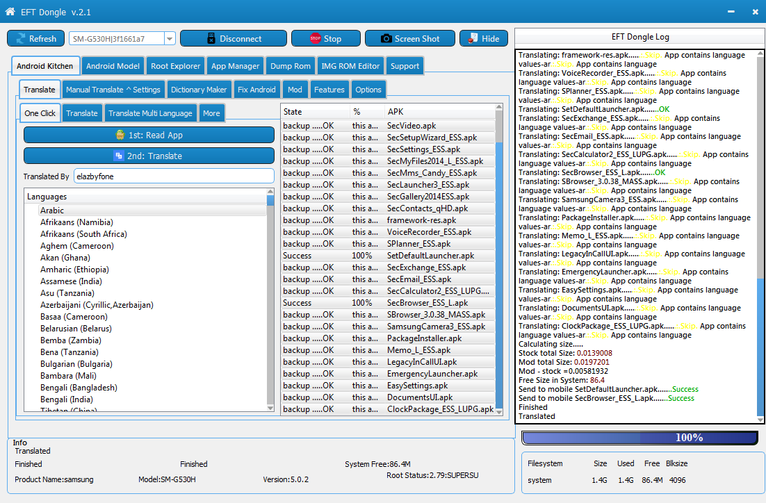Open the Dictionary Maker tab

(x=199, y=90)
